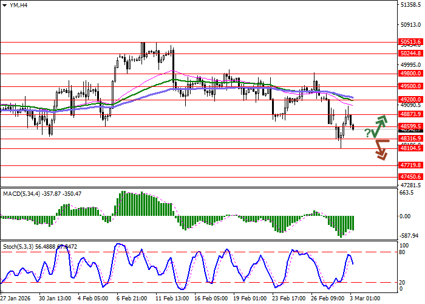Click the 48316.9 support level tag

(410, 139)
